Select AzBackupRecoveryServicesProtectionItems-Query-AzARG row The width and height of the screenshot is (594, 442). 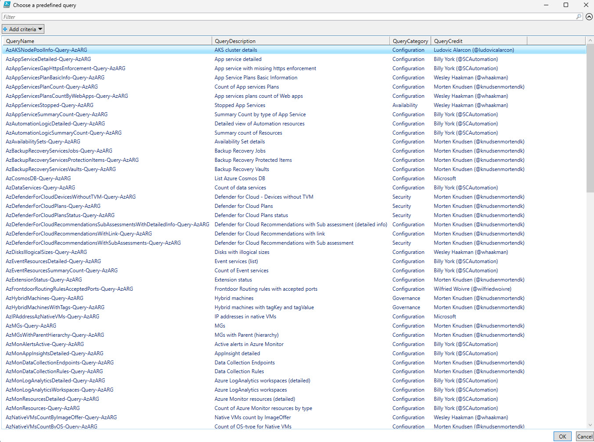[x=294, y=160]
